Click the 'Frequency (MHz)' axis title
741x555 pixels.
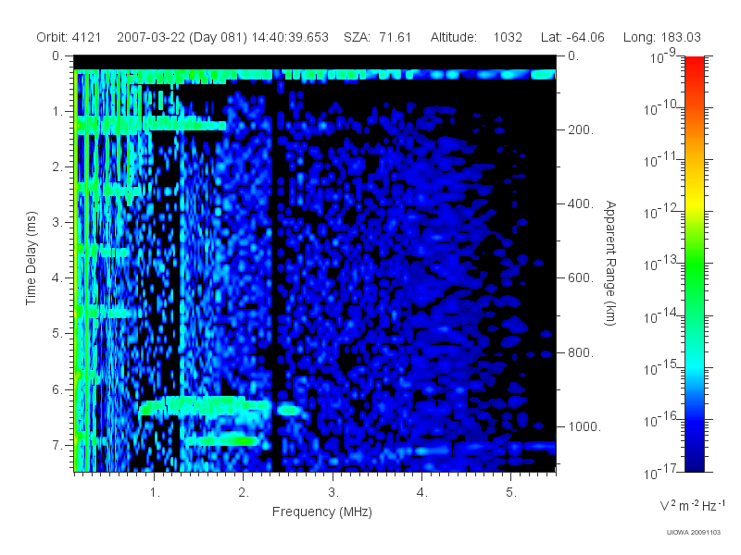pyautogui.click(x=322, y=512)
